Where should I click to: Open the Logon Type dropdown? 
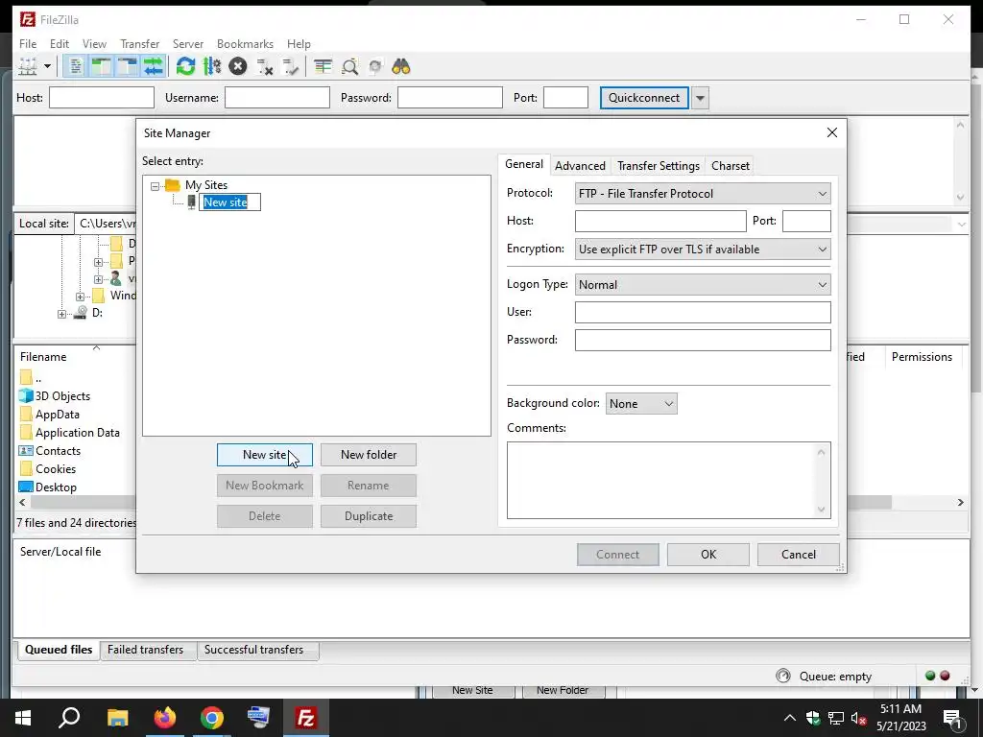point(703,284)
